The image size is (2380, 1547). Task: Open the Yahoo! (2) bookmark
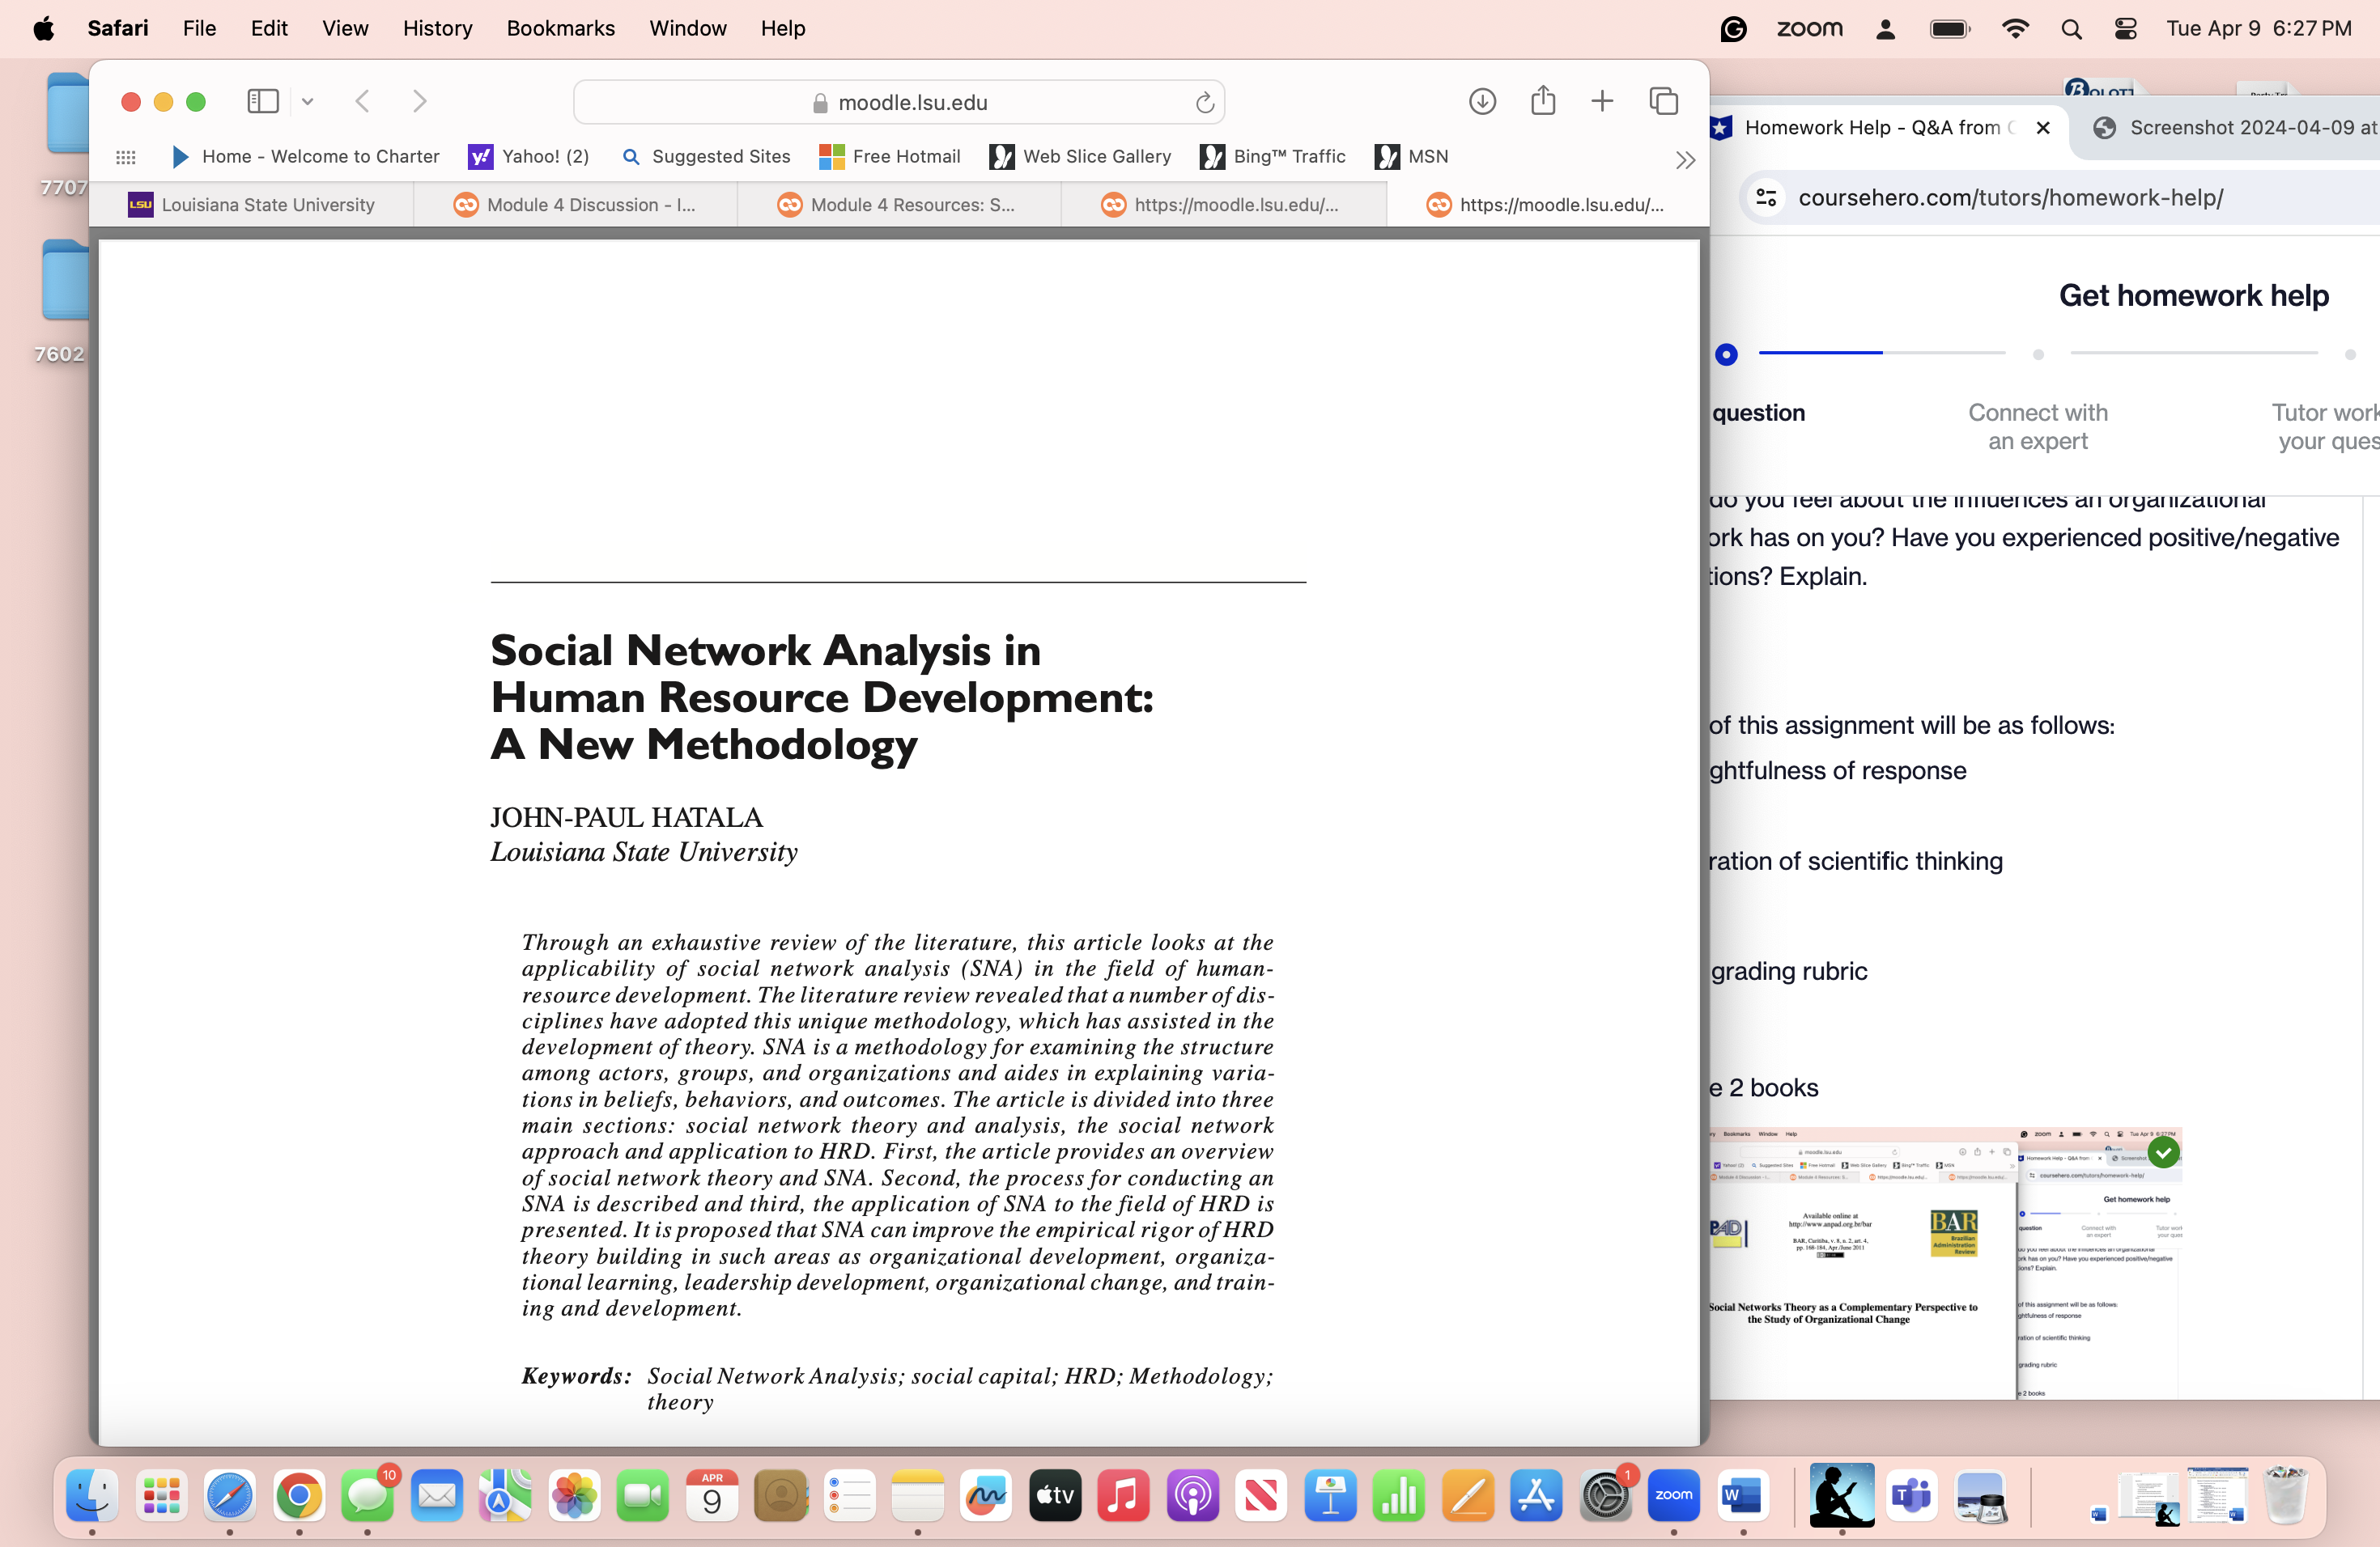pyautogui.click(x=529, y=157)
